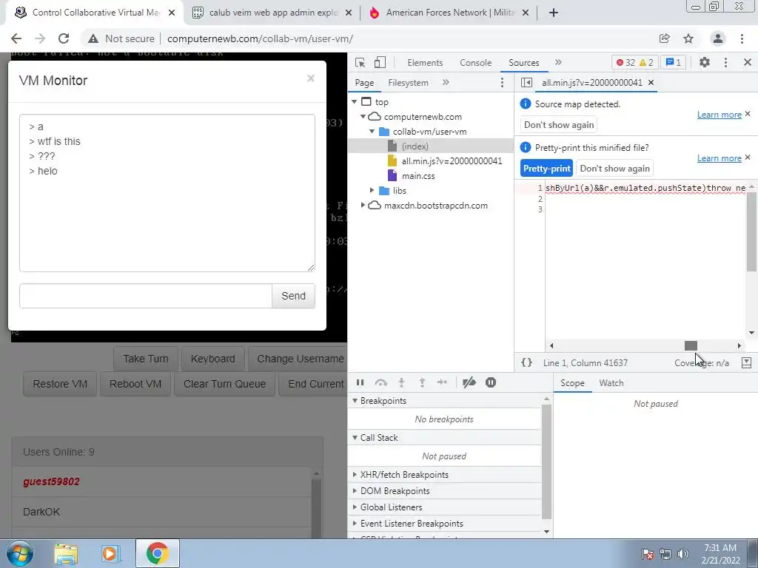Open DevTools settings gear
The height and width of the screenshot is (568, 758).
(705, 62)
